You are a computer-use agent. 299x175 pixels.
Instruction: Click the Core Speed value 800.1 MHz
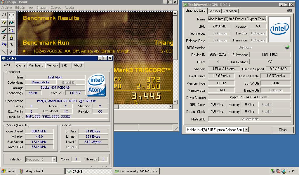[x=39, y=131]
